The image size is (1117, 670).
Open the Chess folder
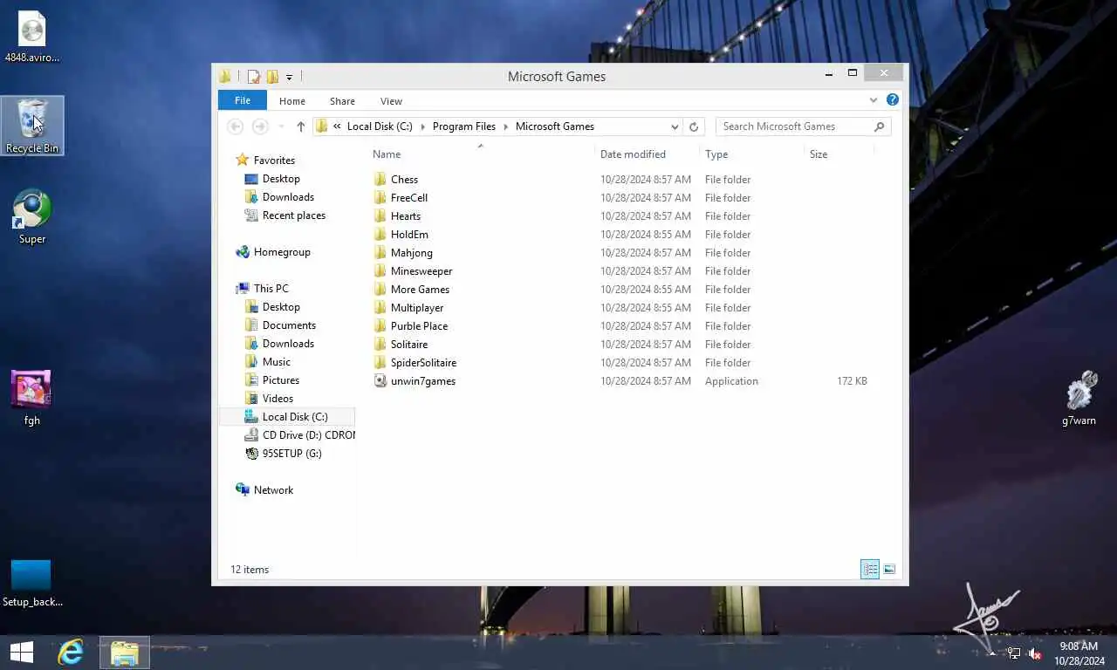404,180
